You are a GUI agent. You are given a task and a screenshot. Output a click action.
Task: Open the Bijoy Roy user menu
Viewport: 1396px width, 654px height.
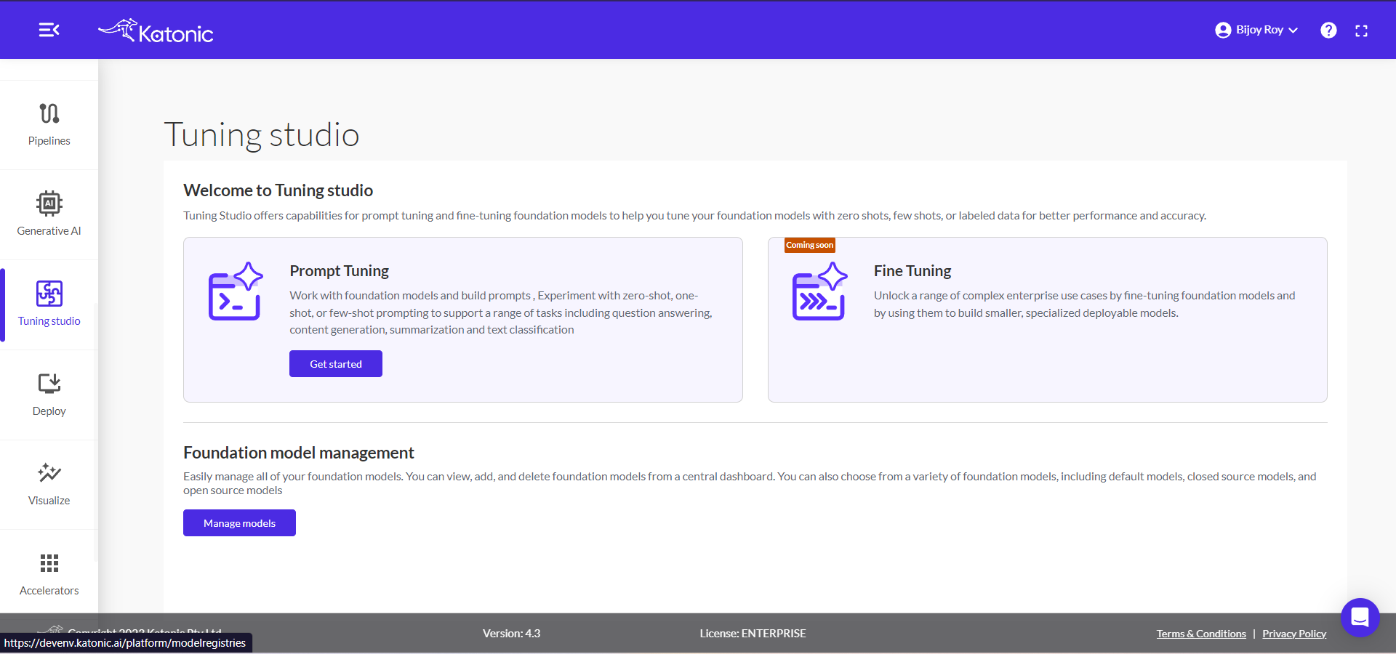(1256, 30)
